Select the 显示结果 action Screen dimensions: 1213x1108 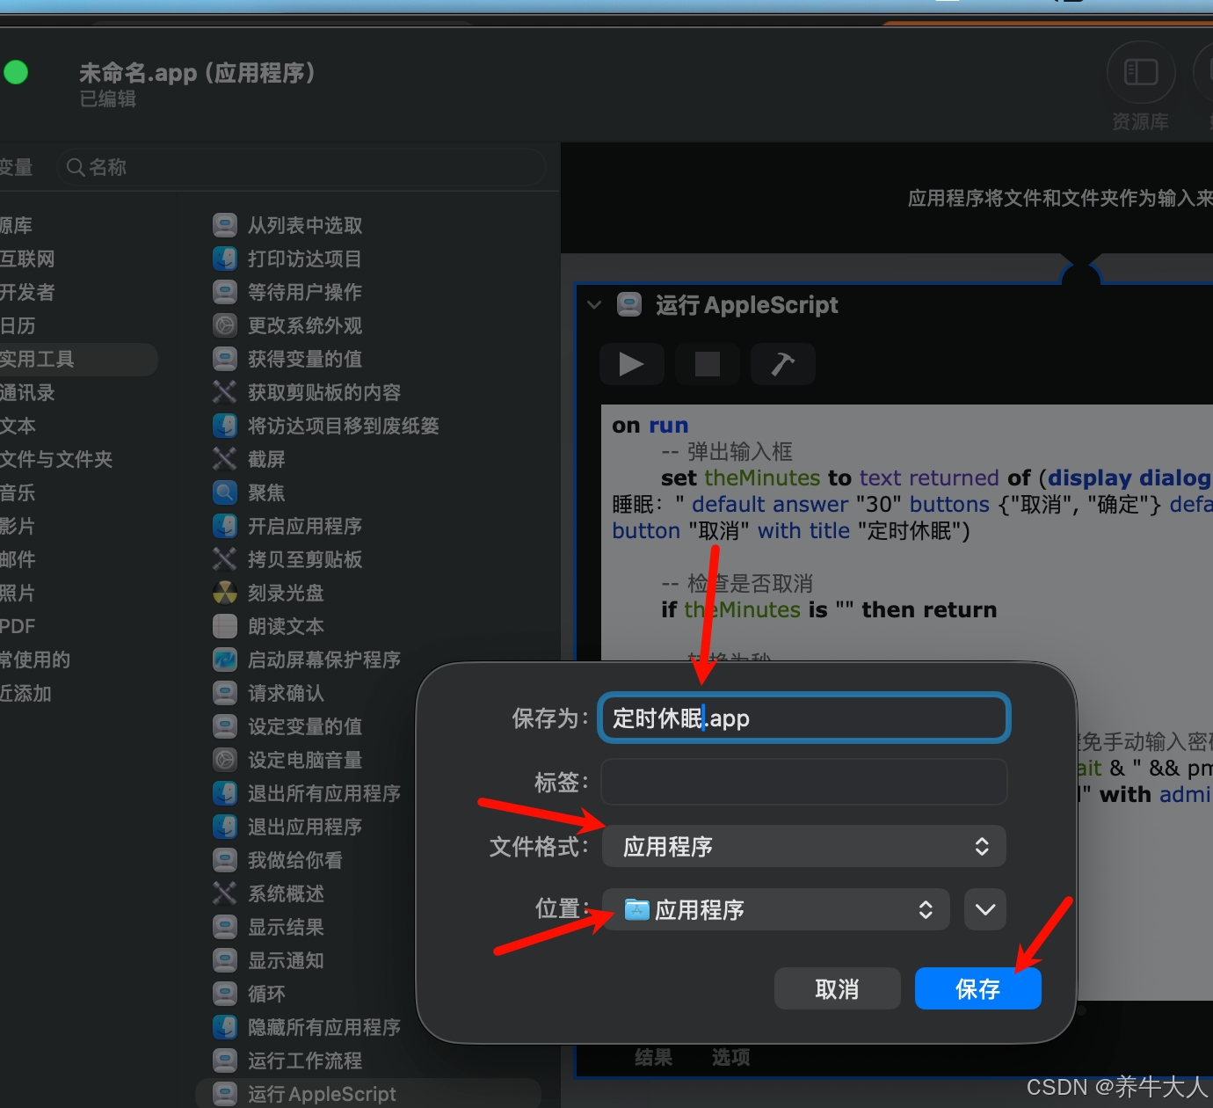268,928
